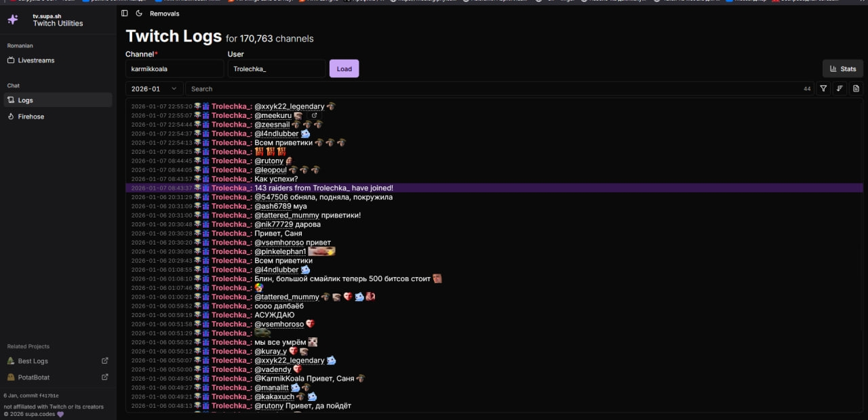Image resolution: width=868 pixels, height=420 pixels.
Task: Click the 'АСУЖДАЮ' message text
Action: (x=274, y=315)
